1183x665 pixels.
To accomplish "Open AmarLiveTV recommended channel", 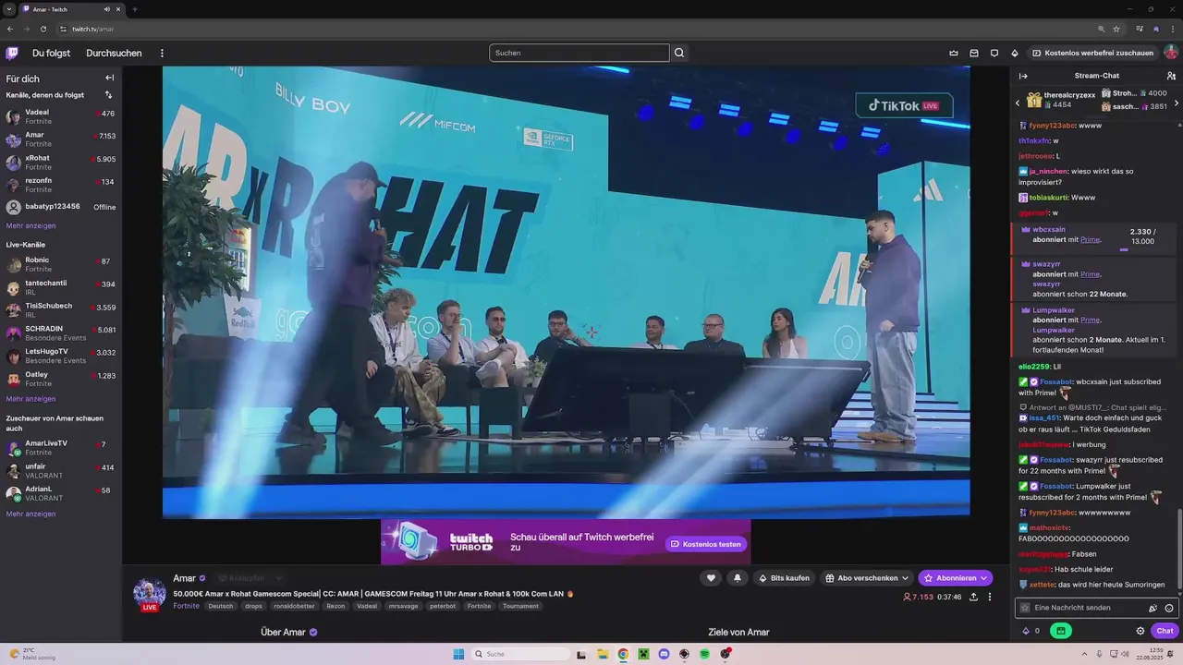I will (x=60, y=448).
